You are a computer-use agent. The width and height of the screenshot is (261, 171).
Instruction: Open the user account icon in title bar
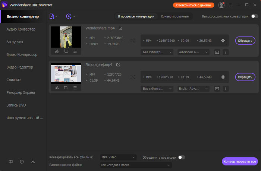pyautogui.click(x=221, y=5)
